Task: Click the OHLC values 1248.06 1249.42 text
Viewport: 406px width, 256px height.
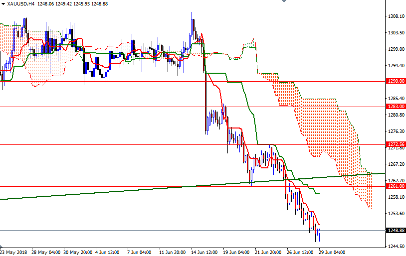Action: 55,4
